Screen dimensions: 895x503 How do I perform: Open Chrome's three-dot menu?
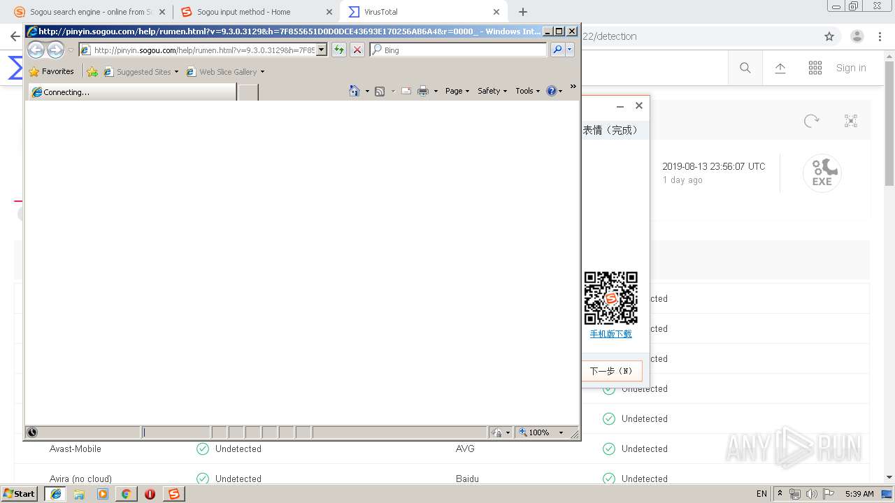[880, 36]
